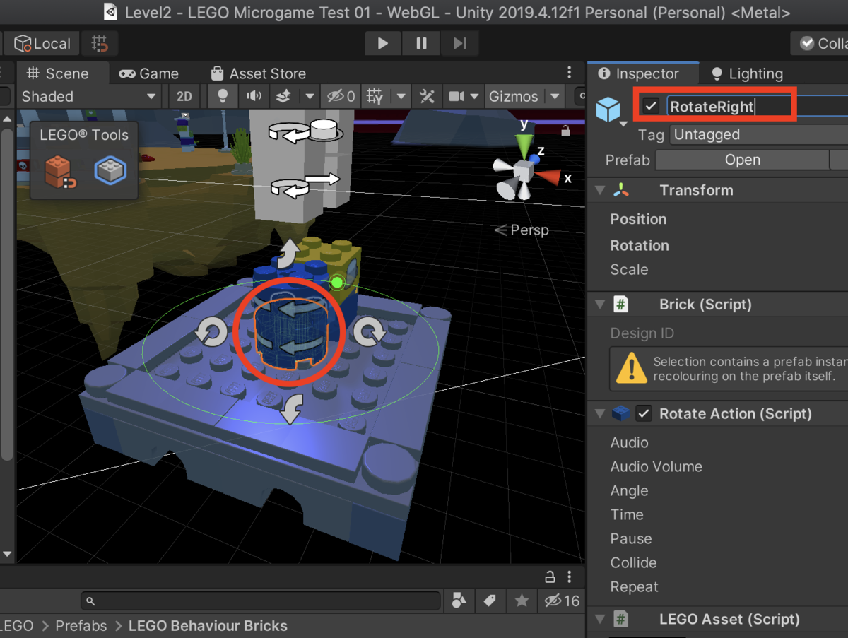Pause the game playback

(x=421, y=44)
